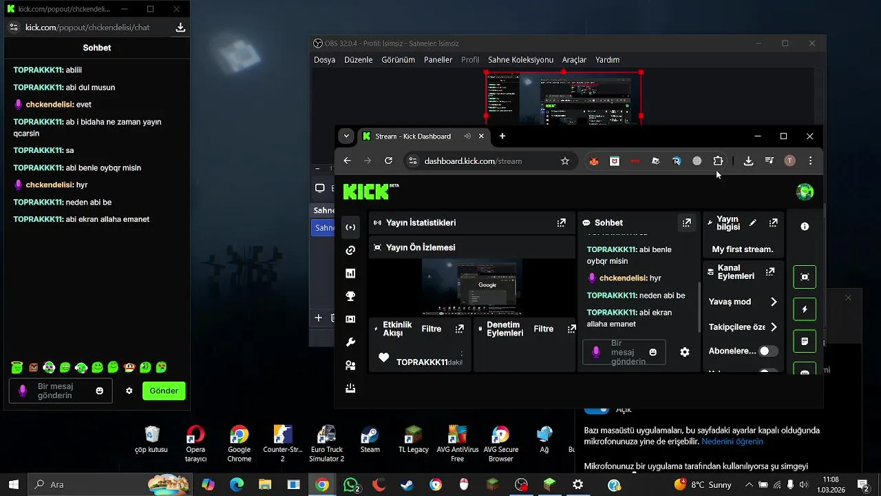The image size is (881, 496).
Task: Open Steam from the taskbar
Action: tap(407, 485)
